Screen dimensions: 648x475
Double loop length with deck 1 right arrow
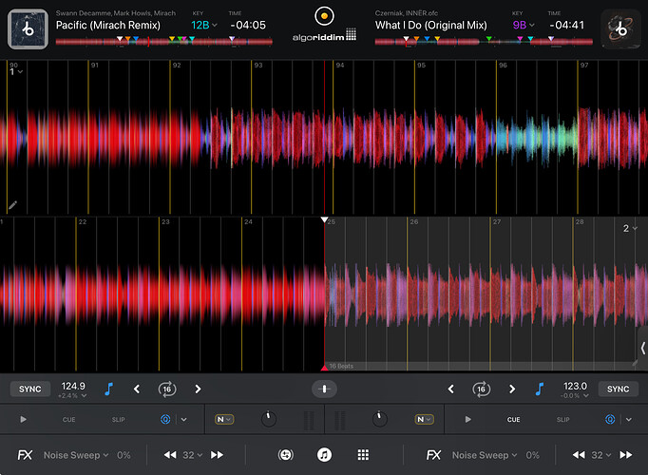point(198,389)
